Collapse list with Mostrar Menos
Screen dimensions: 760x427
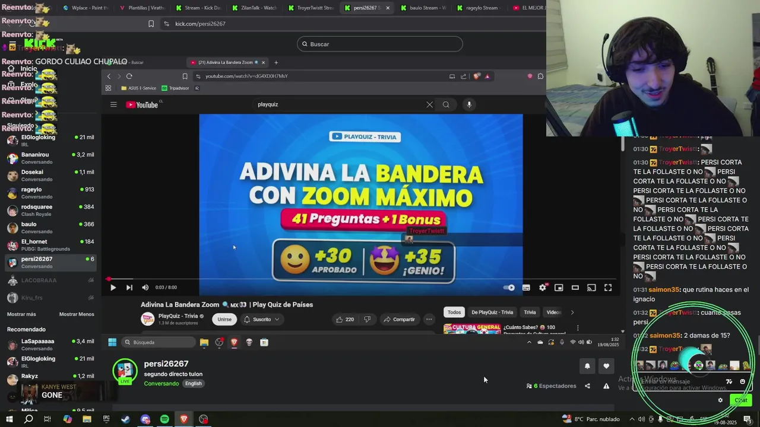77,314
